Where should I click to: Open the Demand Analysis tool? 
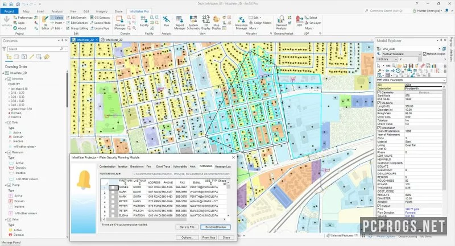pyautogui.click(x=281, y=23)
